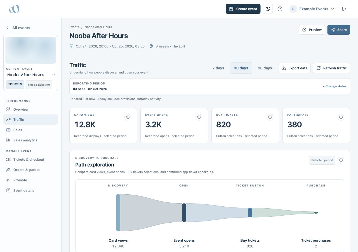The width and height of the screenshot is (358, 252).
Task: Open Orders & guests page
Action: (x=31, y=170)
